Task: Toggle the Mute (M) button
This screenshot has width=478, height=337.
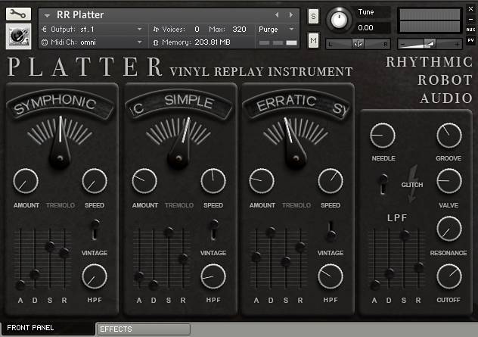Action: [314, 39]
